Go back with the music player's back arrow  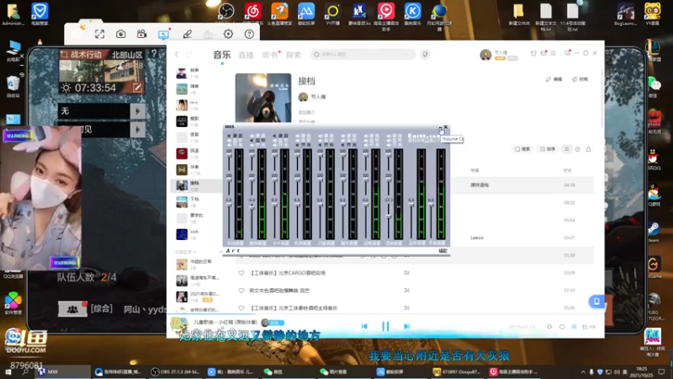pos(177,55)
